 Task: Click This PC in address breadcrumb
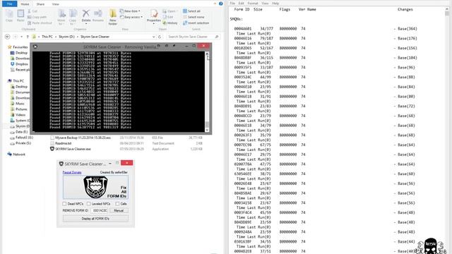[47, 37]
